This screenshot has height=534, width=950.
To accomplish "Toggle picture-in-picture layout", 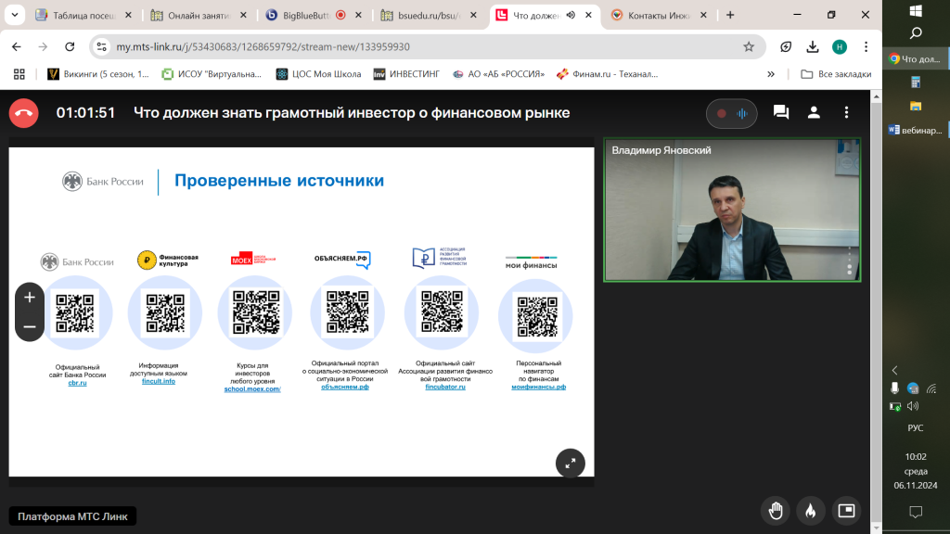I will coord(846,511).
